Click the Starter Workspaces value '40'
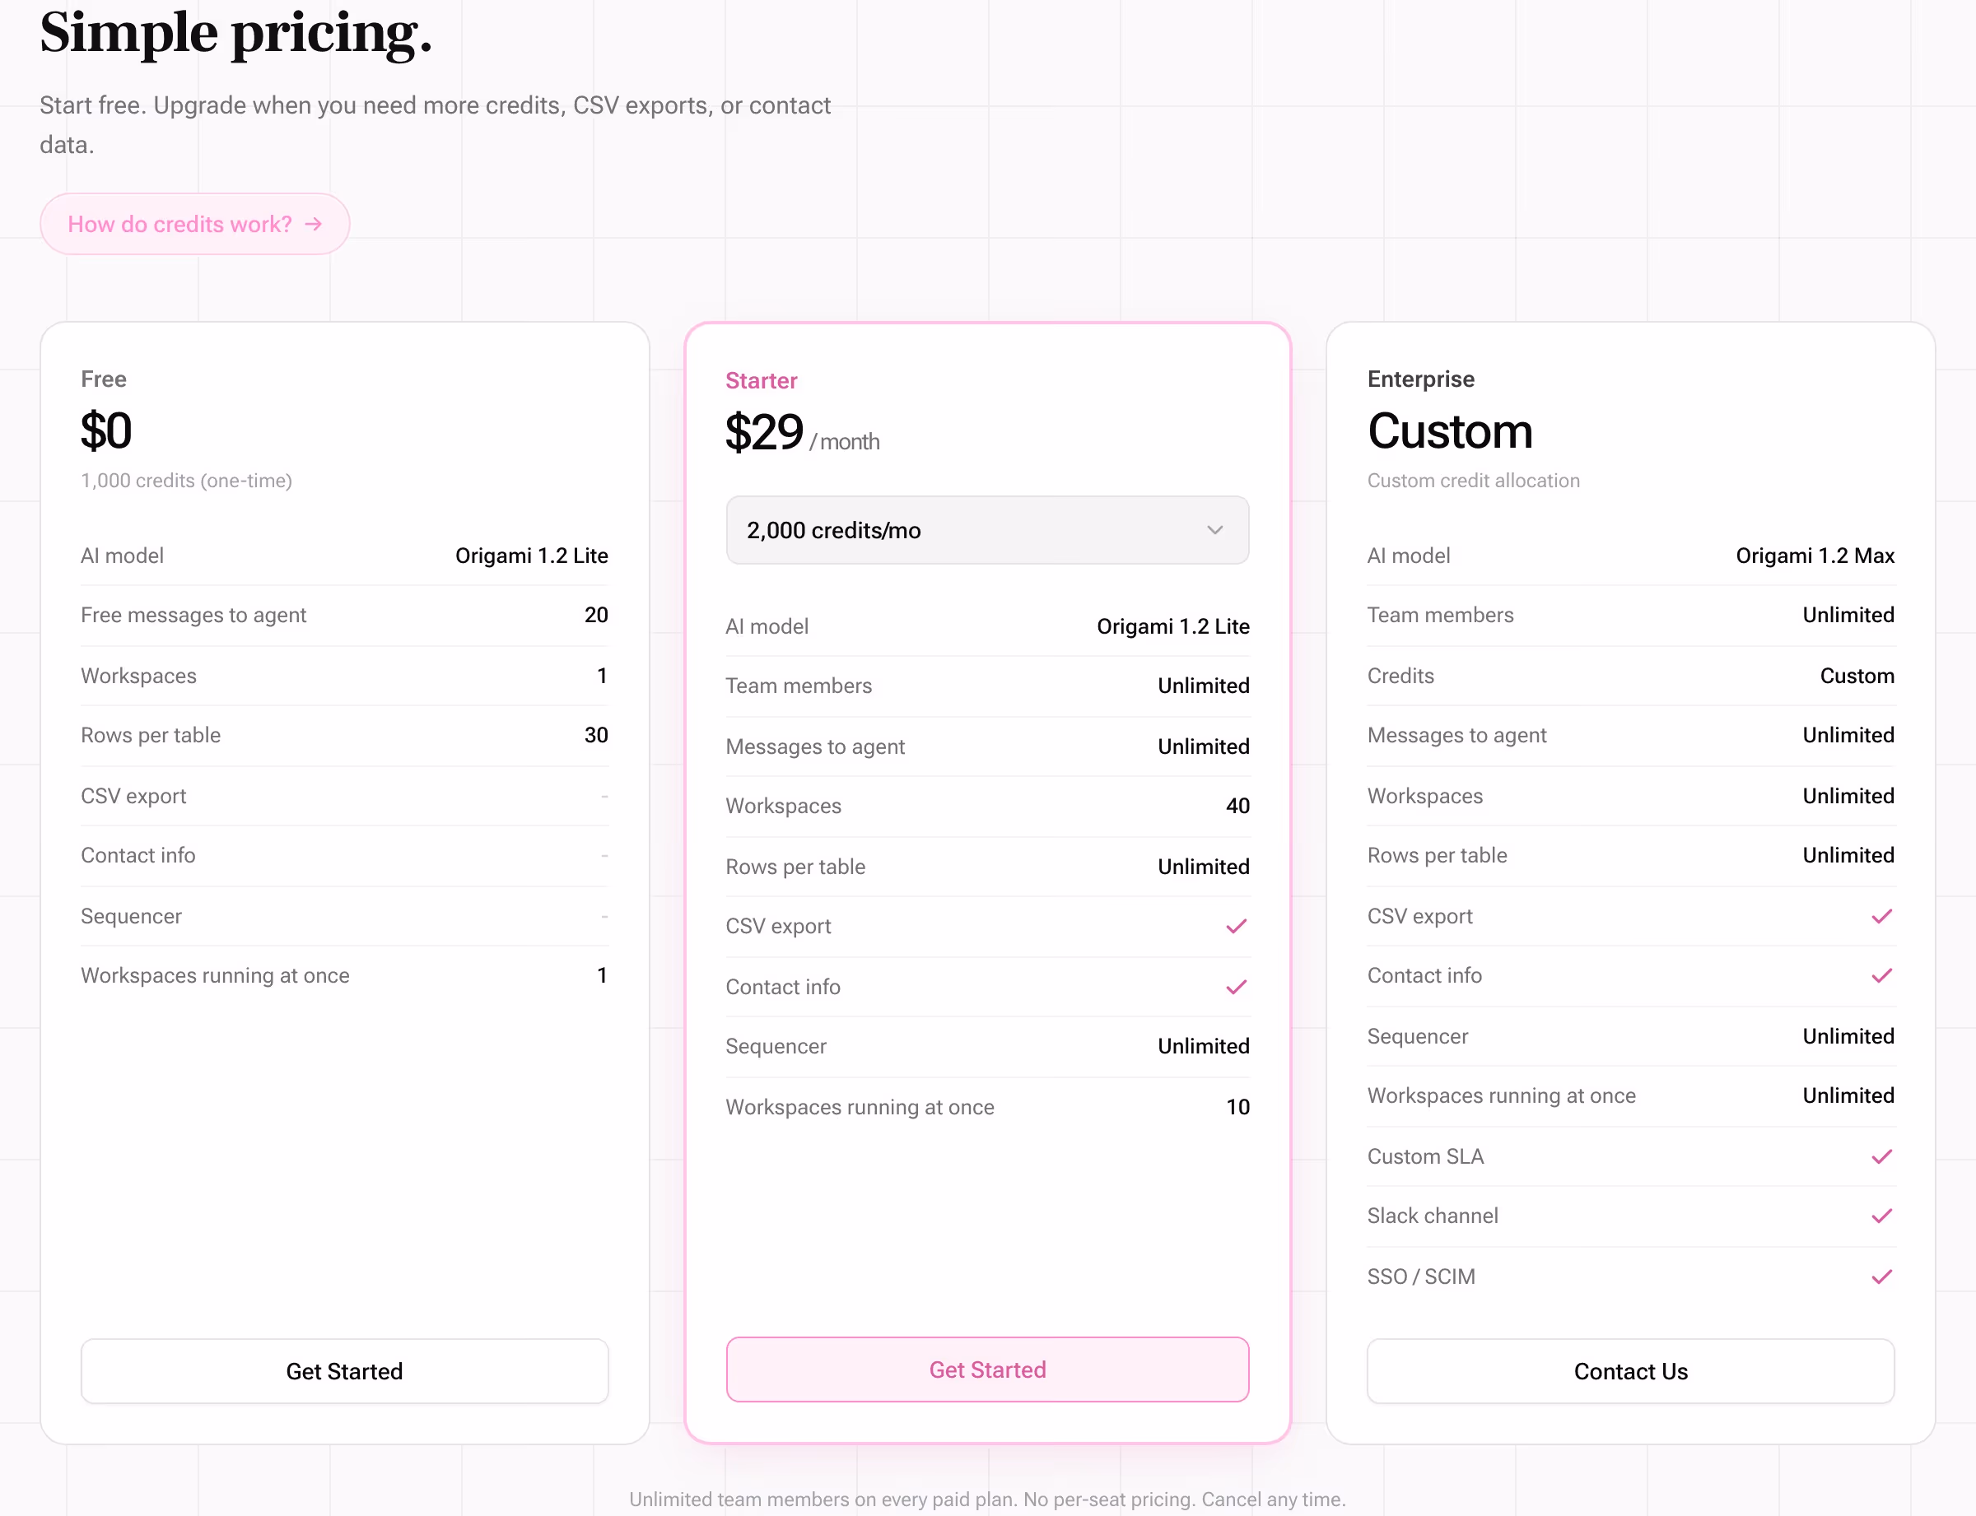 [x=1237, y=806]
